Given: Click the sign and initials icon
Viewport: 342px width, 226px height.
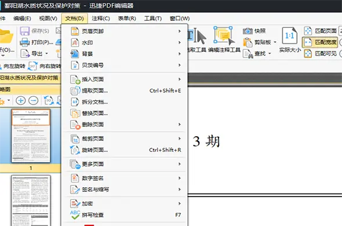Looking at the screenshot, I should point(75,189).
